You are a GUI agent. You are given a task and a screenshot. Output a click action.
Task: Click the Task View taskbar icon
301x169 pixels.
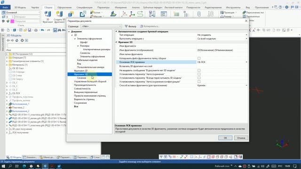coord(17,166)
